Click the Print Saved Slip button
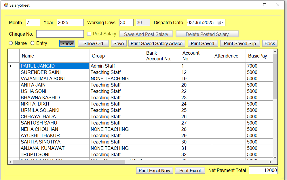 [240, 43]
